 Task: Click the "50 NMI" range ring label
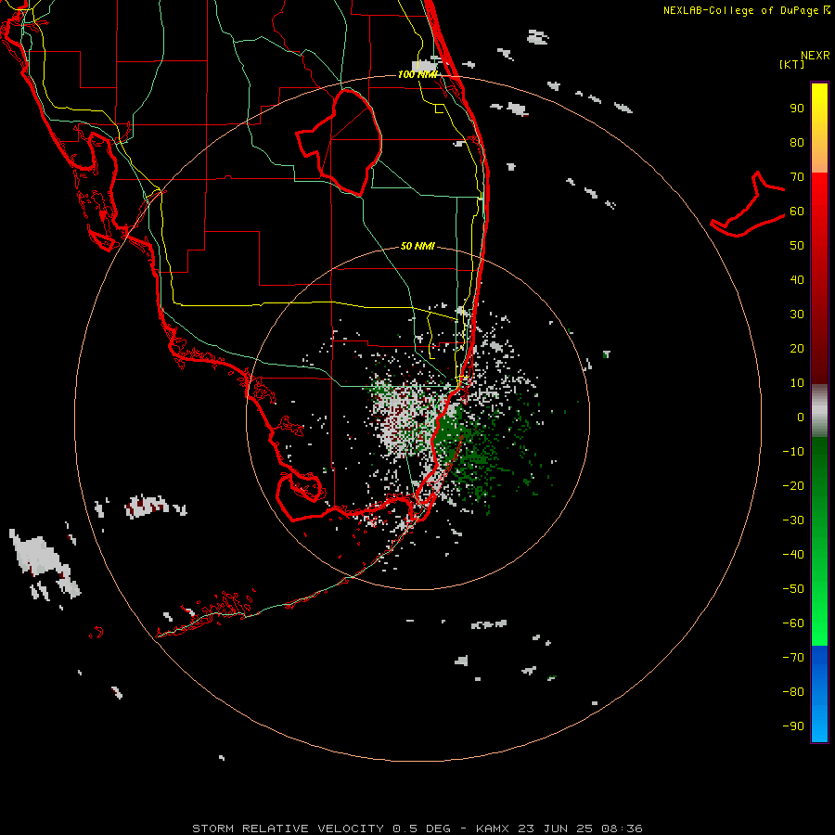click(417, 246)
